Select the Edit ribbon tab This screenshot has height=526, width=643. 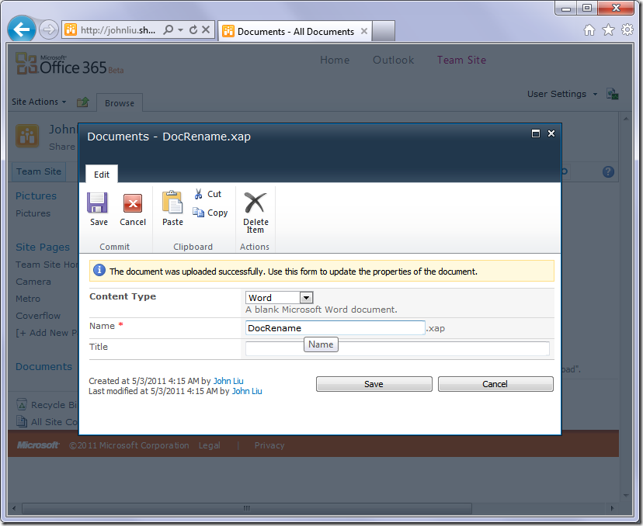pyautogui.click(x=102, y=175)
